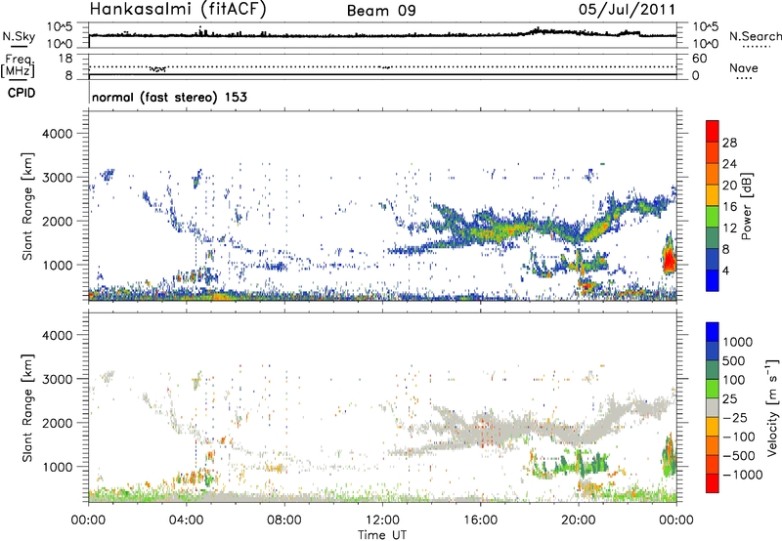782x541 pixels.
Task: Click the "500" value on the Velocity colorbar
Action: point(734,360)
